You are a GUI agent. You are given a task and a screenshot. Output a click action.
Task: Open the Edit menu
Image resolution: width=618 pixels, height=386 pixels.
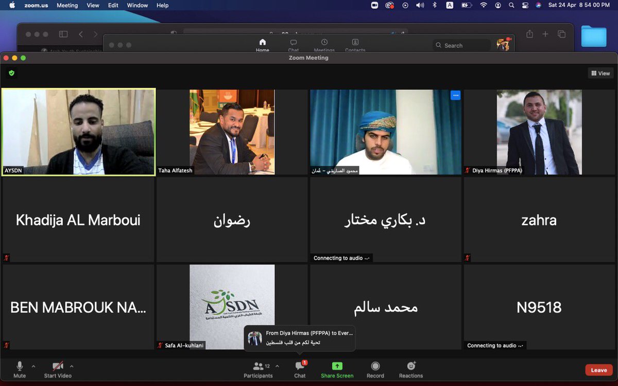coord(113,5)
